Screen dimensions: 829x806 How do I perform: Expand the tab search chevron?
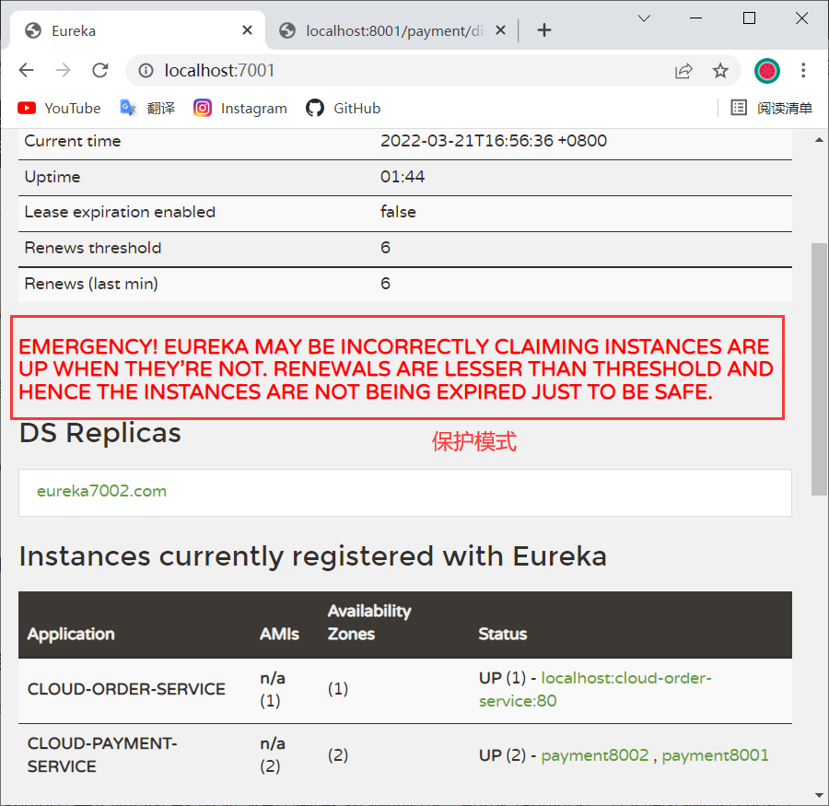tap(645, 18)
